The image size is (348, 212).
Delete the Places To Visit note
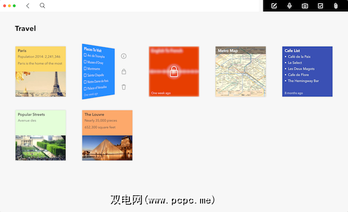click(x=124, y=87)
